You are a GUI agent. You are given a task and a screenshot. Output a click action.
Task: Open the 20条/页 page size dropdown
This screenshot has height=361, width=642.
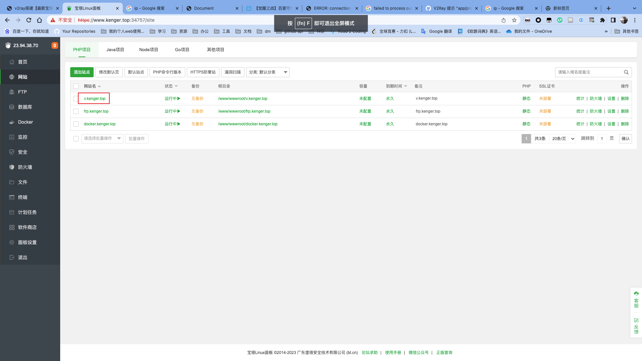[563, 138]
